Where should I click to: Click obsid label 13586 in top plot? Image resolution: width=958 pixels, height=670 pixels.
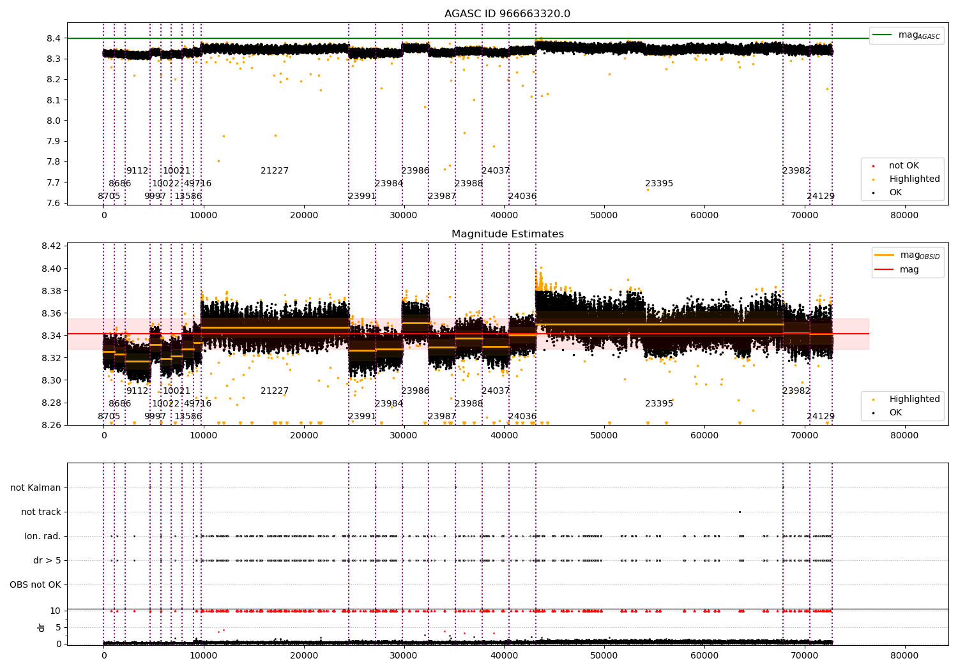pyautogui.click(x=188, y=197)
